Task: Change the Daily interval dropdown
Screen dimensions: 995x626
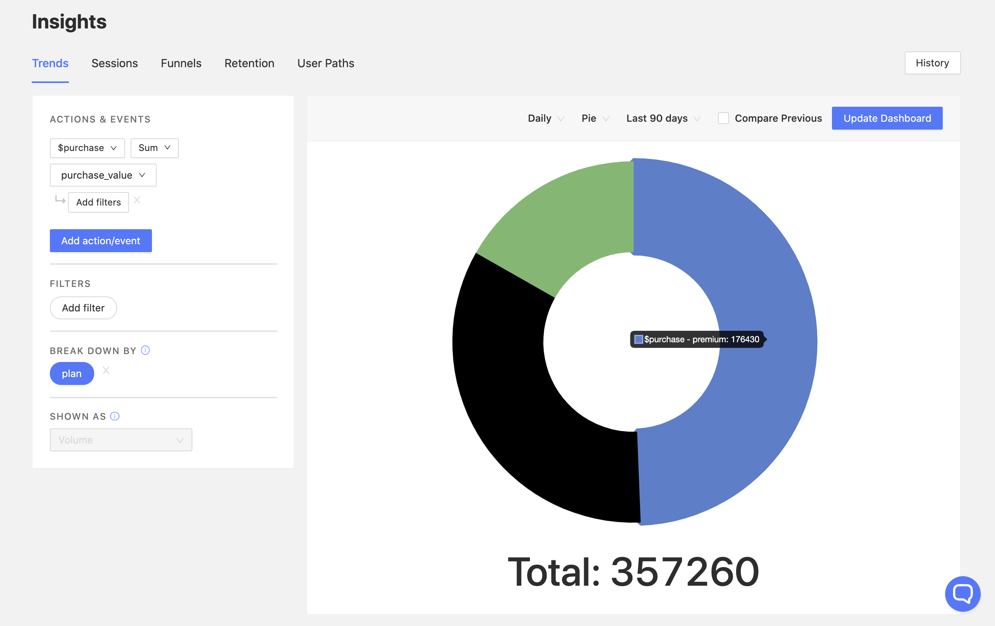Action: pos(545,119)
